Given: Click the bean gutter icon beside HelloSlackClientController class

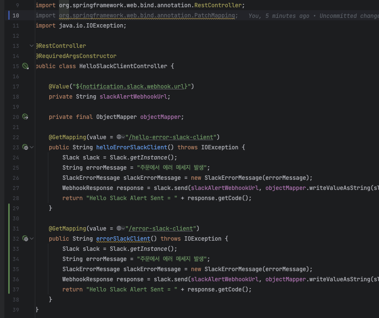Looking at the screenshot, I should [25, 66].
